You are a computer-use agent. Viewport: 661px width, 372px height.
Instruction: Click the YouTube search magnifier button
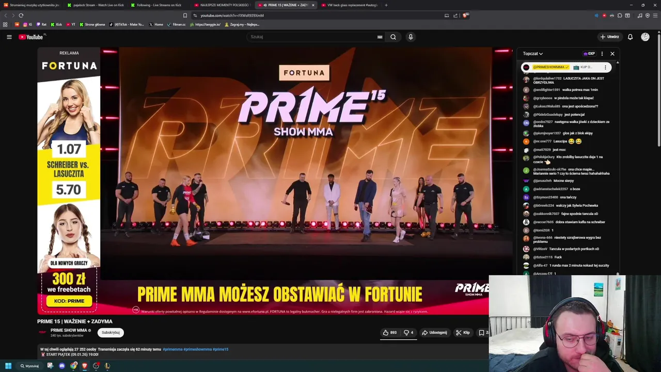pos(393,37)
